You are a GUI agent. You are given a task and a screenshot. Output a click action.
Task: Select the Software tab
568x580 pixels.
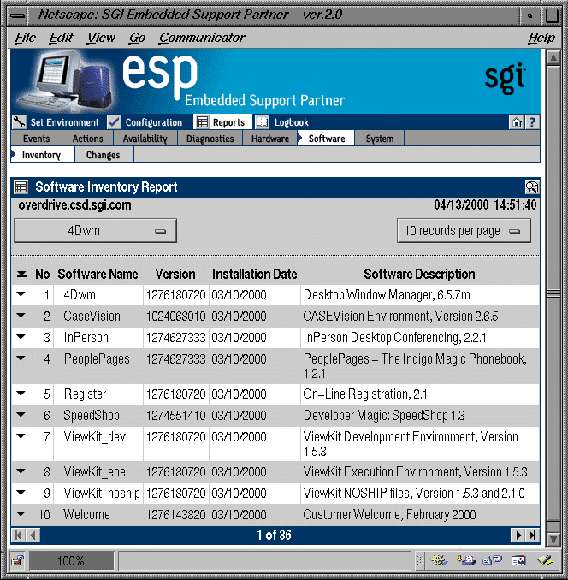coord(326,139)
